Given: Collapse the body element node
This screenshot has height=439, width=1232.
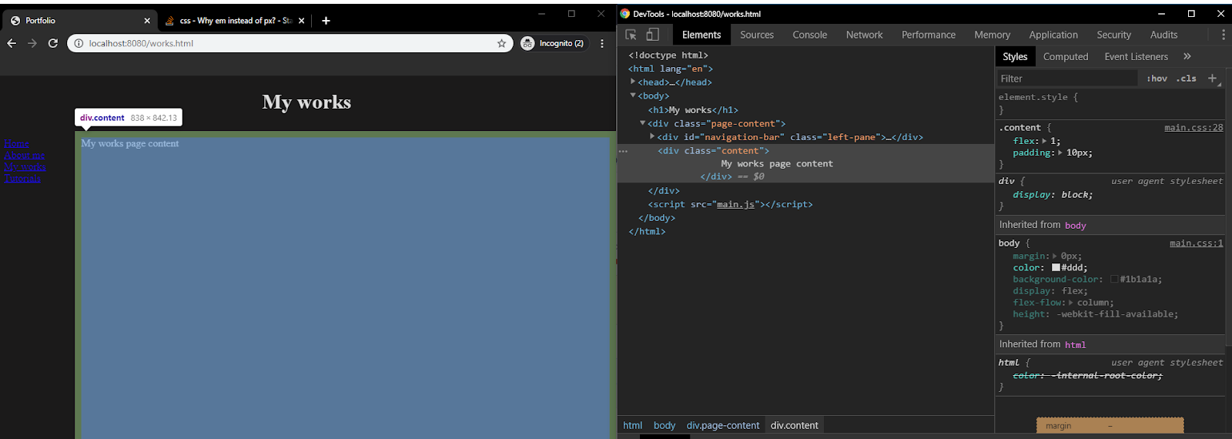Looking at the screenshot, I should (633, 96).
